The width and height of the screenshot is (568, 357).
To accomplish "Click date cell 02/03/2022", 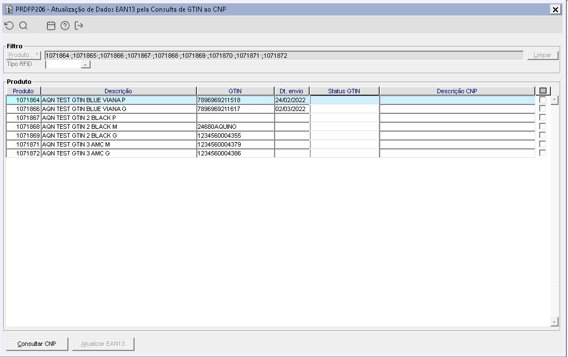I will click(292, 109).
